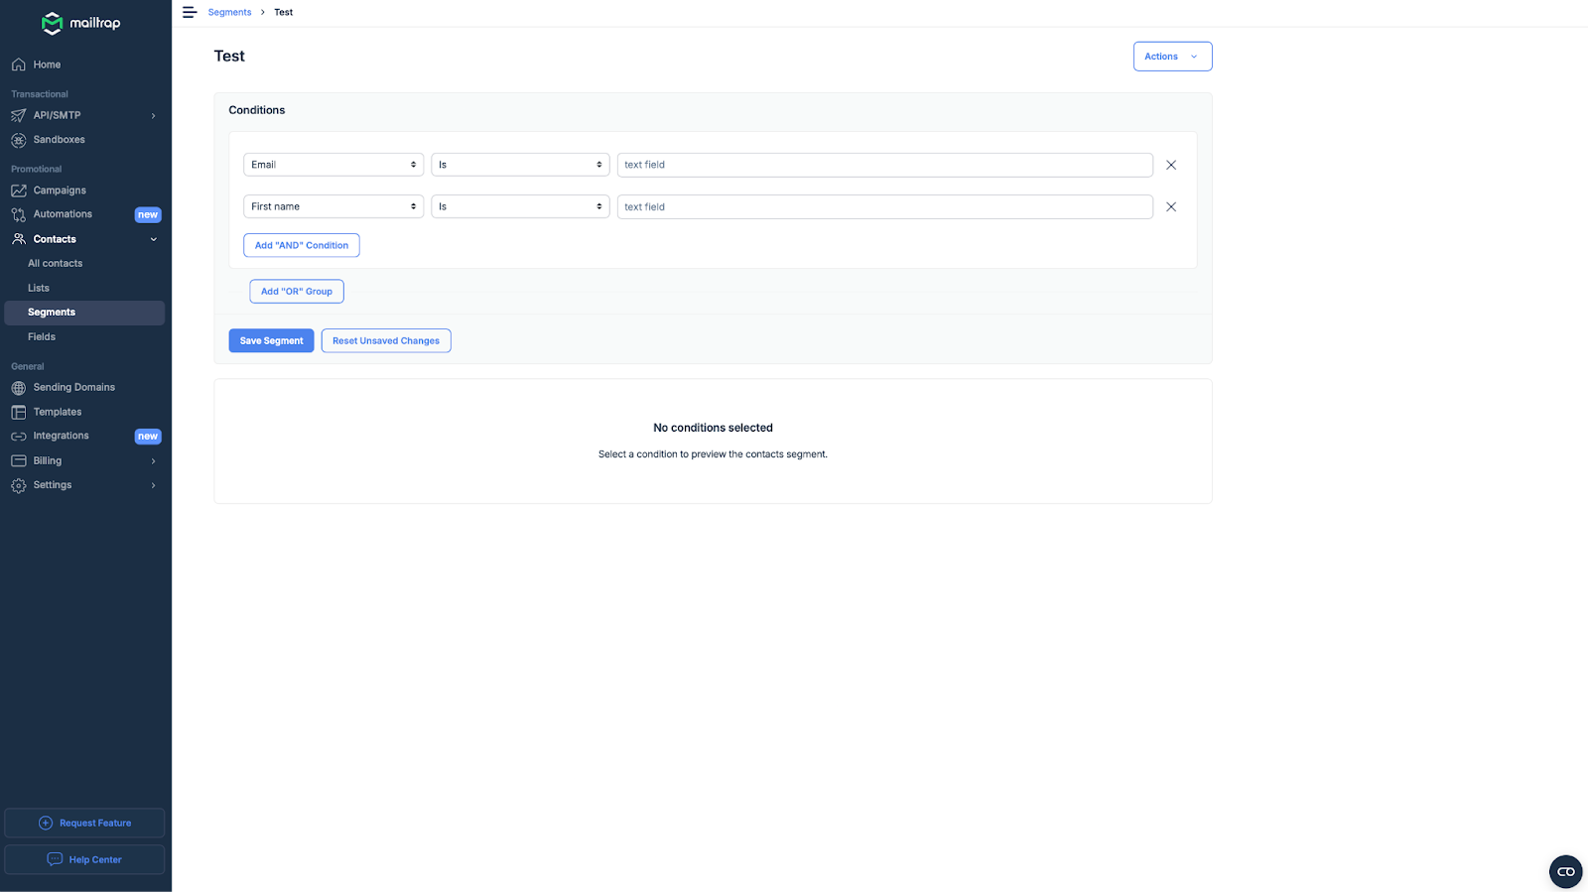Click the Transactional section label
Image resolution: width=1588 pixels, height=892 pixels.
(40, 94)
